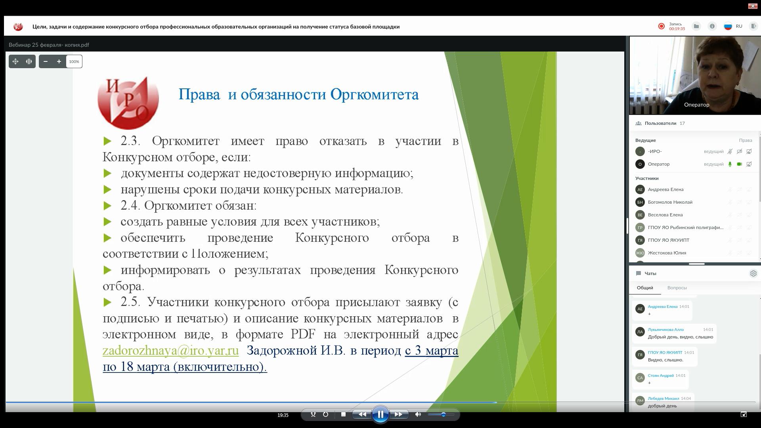The image size is (761, 428).
Task: Close the player window with red X
Action: (x=752, y=6)
